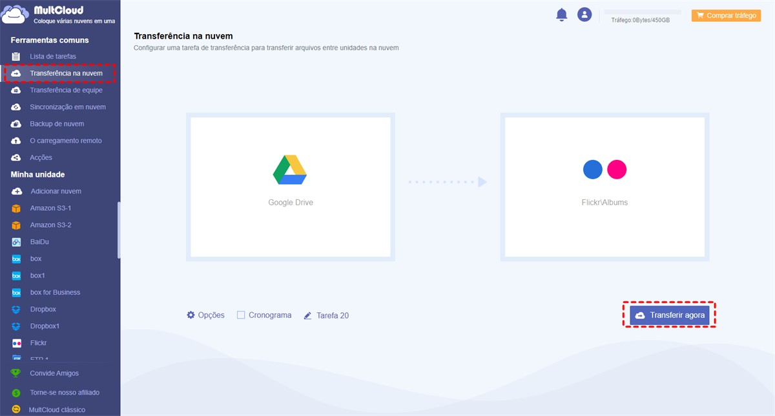Click the MultCloud logo
Viewport: 775px width, 416px height.
[59, 15]
